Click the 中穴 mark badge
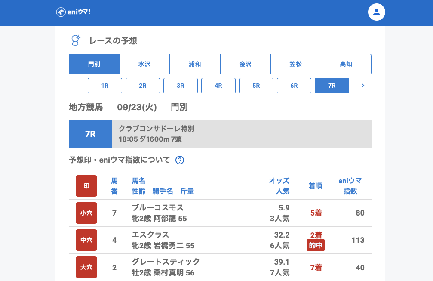This screenshot has height=281, width=433. [x=86, y=240]
